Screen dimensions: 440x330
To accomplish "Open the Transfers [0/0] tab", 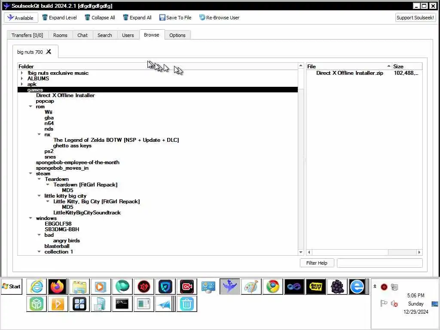I will click(x=27, y=35).
